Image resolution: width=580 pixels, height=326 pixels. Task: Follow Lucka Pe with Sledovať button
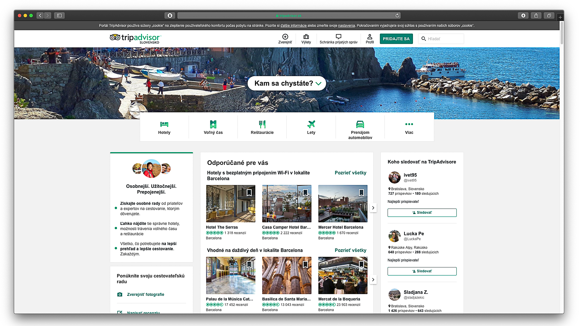click(422, 271)
